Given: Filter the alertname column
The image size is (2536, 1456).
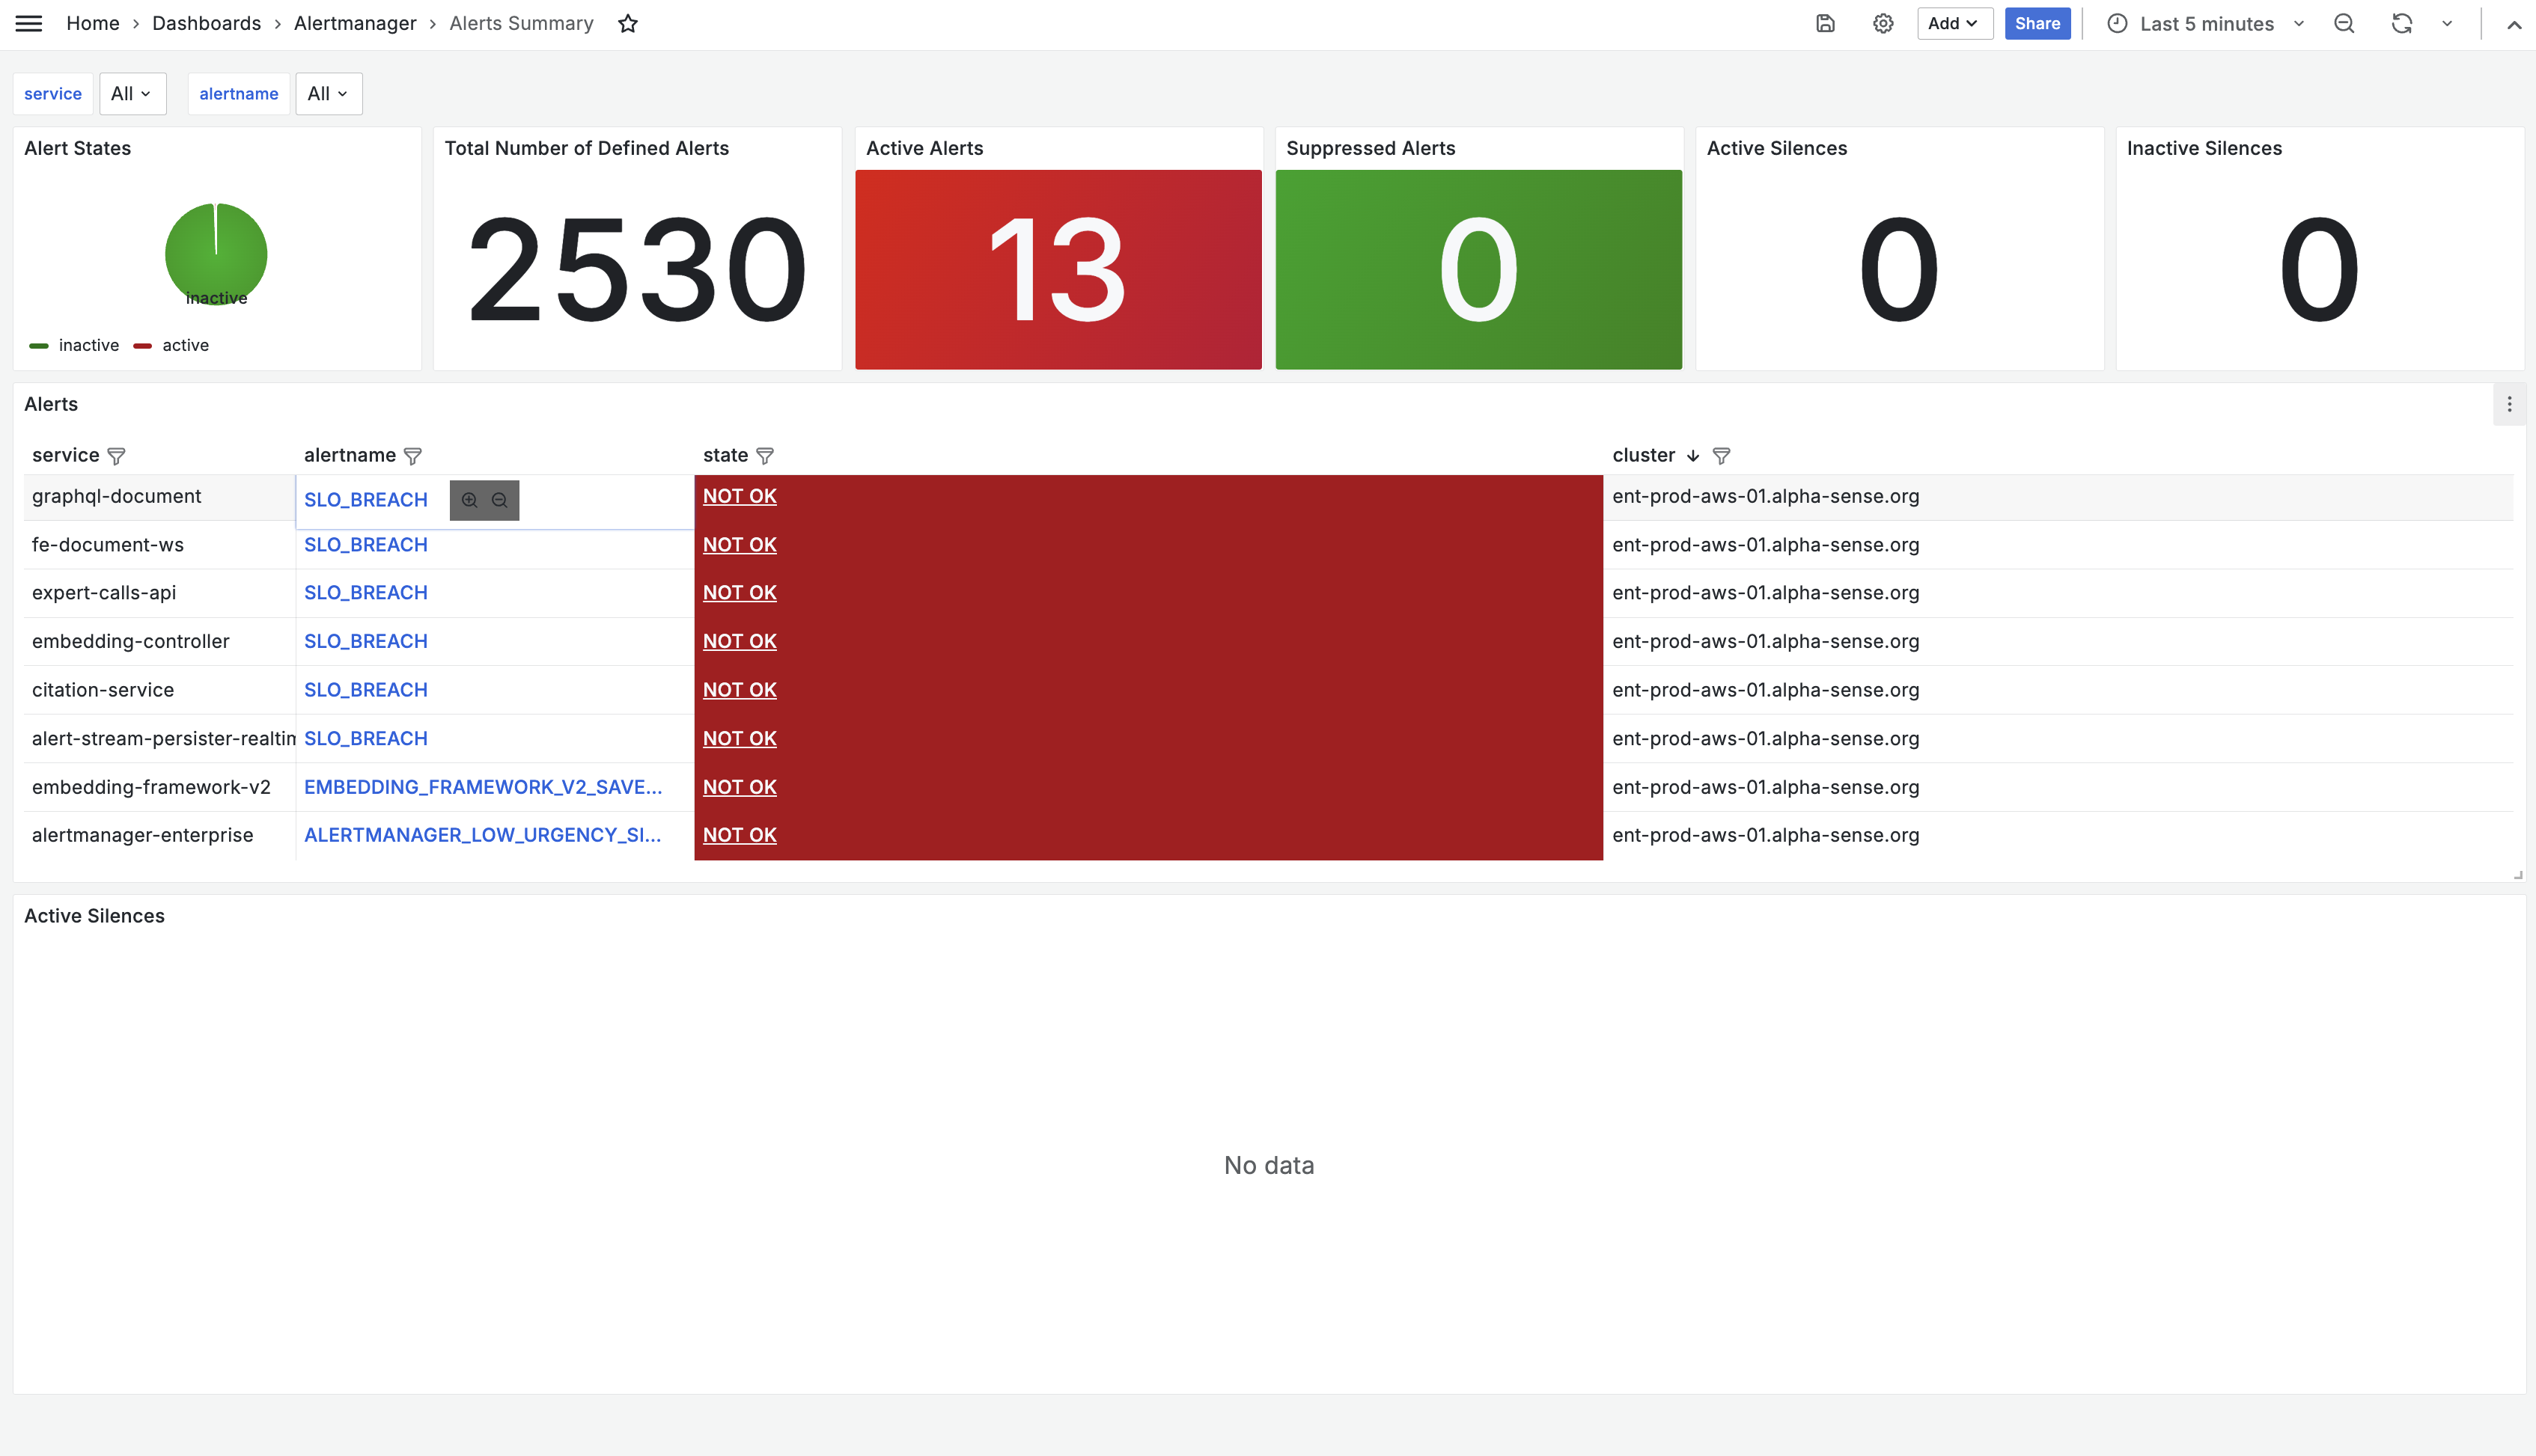Looking at the screenshot, I should pos(412,456).
